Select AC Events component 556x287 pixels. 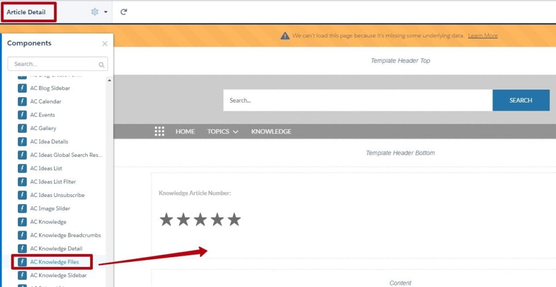[42, 115]
